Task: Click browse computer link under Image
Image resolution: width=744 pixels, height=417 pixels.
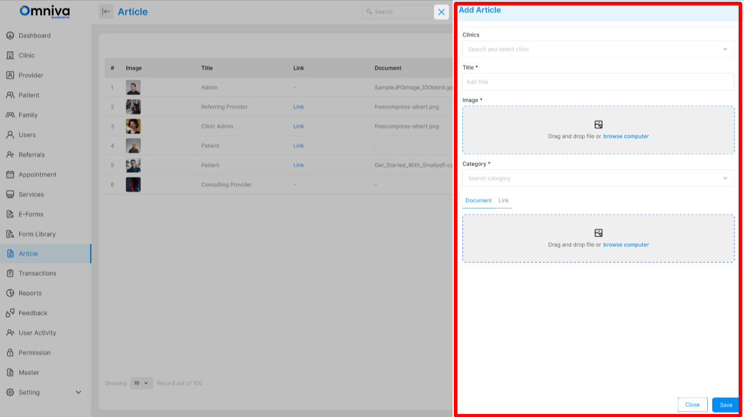Action: (x=626, y=137)
